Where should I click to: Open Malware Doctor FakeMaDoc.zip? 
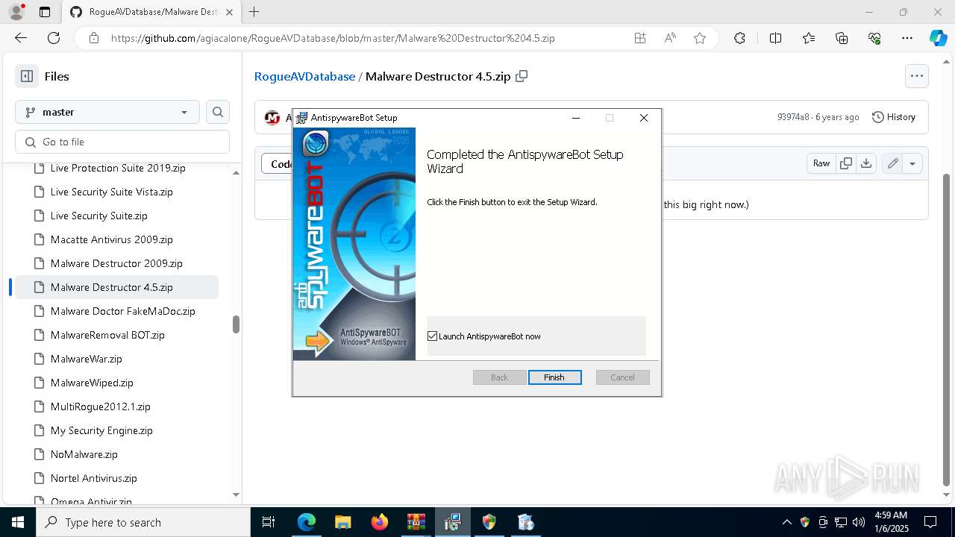[123, 311]
